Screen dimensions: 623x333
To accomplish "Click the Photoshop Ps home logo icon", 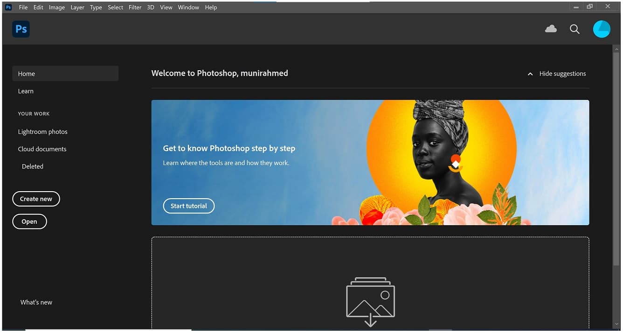I will [21, 29].
